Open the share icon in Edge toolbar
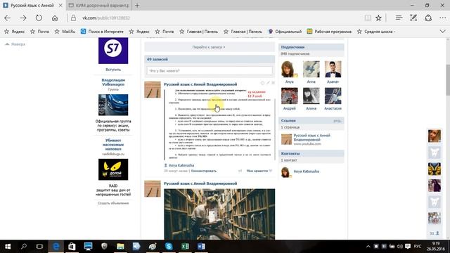 click(428, 18)
